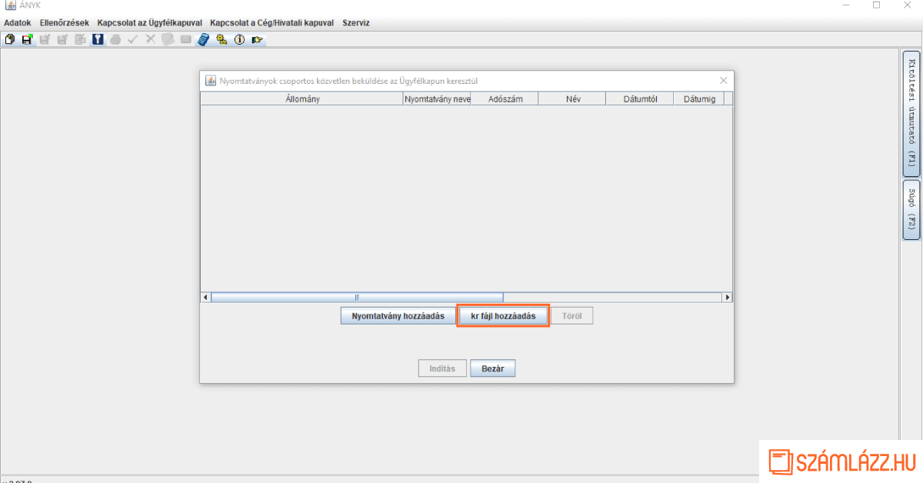Click the Nyomtatvány hozzáadás button
The image size is (923, 483).
point(398,316)
